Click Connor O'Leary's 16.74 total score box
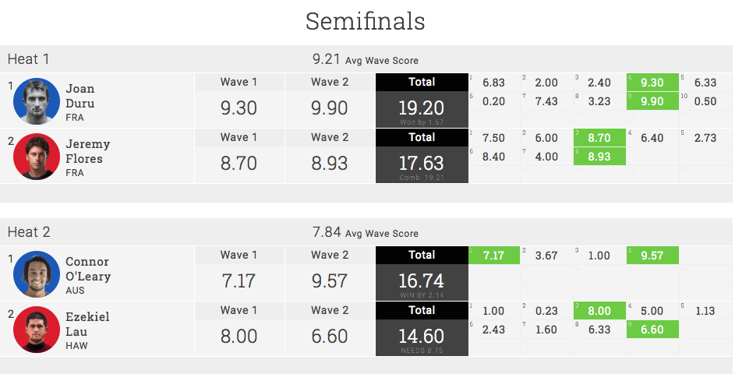The width and height of the screenshot is (735, 374). tap(422, 281)
